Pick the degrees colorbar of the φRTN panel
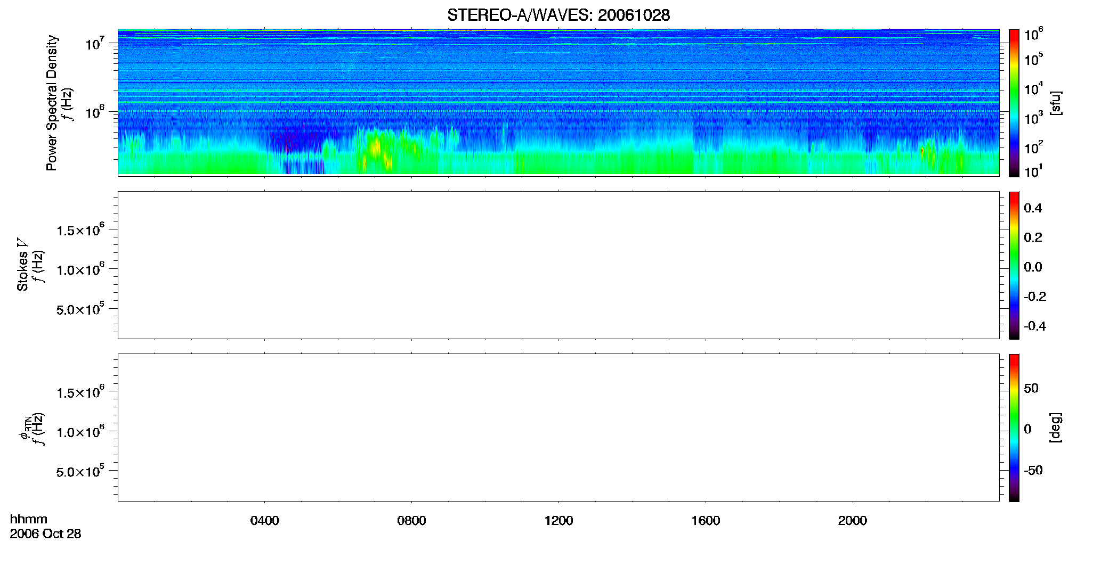This screenshot has height=575, width=1117. [1014, 428]
